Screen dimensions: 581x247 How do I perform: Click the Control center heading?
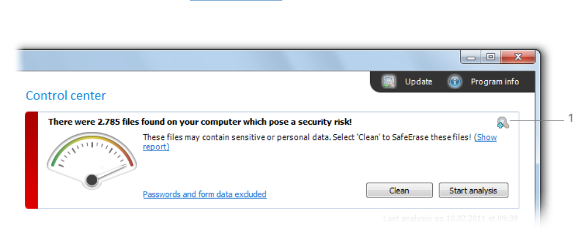(x=65, y=96)
